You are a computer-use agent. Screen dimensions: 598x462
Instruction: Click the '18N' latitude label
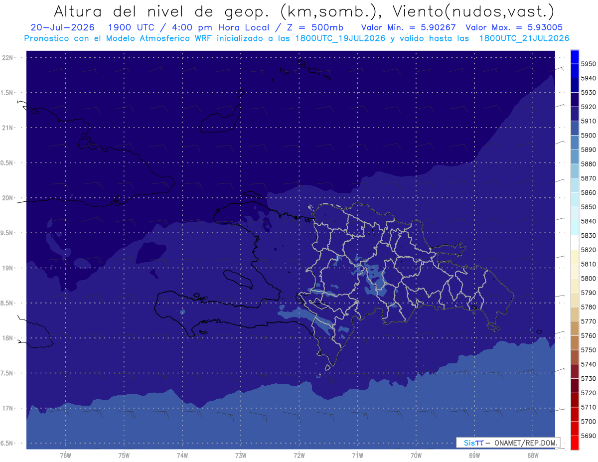(8, 338)
